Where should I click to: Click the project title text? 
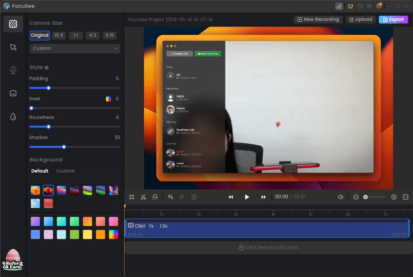[171, 19]
